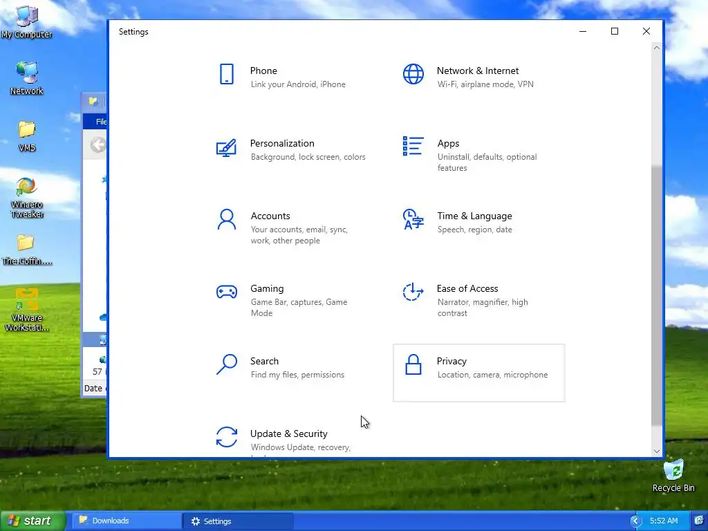Open the File menu in Downloads window
The width and height of the screenshot is (708, 531).
tap(101, 122)
